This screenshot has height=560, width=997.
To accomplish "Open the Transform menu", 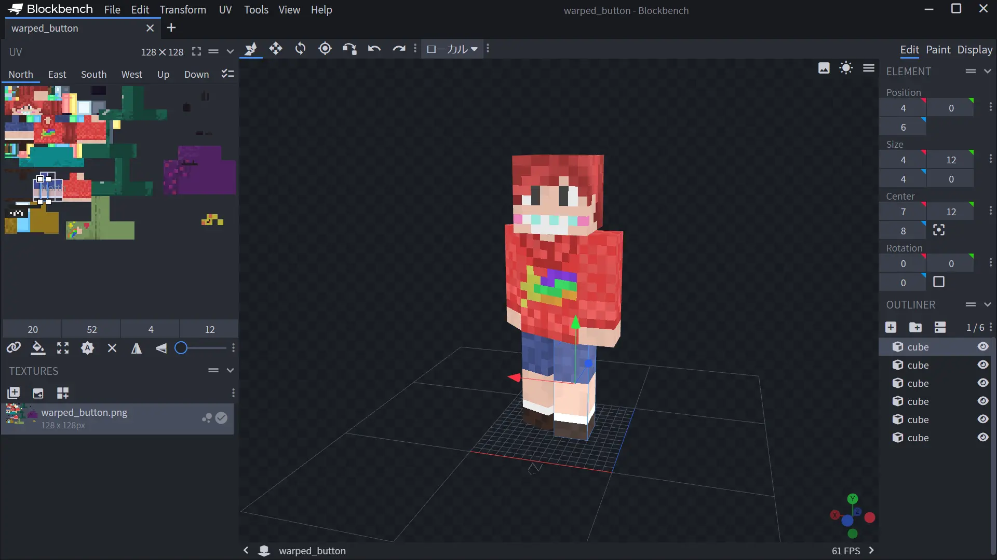I will point(183,10).
